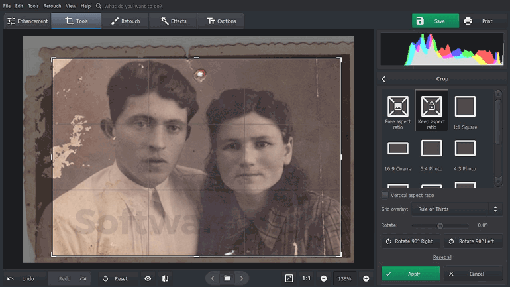The height and width of the screenshot is (287, 510).
Task: Click the Rotate angle slider handle
Action: coord(440,226)
